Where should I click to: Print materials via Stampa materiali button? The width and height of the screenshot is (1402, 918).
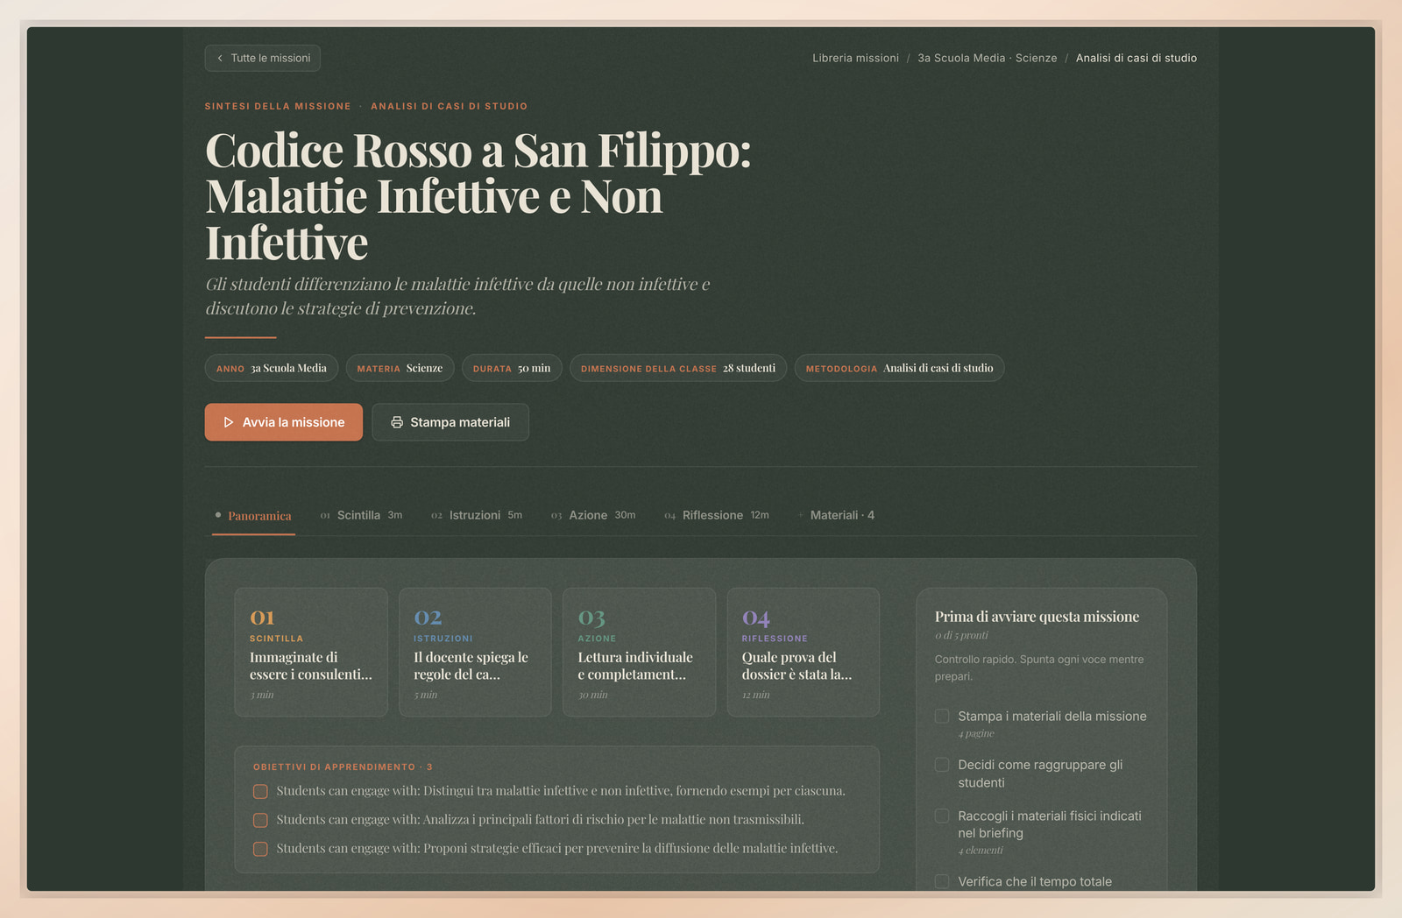[450, 422]
